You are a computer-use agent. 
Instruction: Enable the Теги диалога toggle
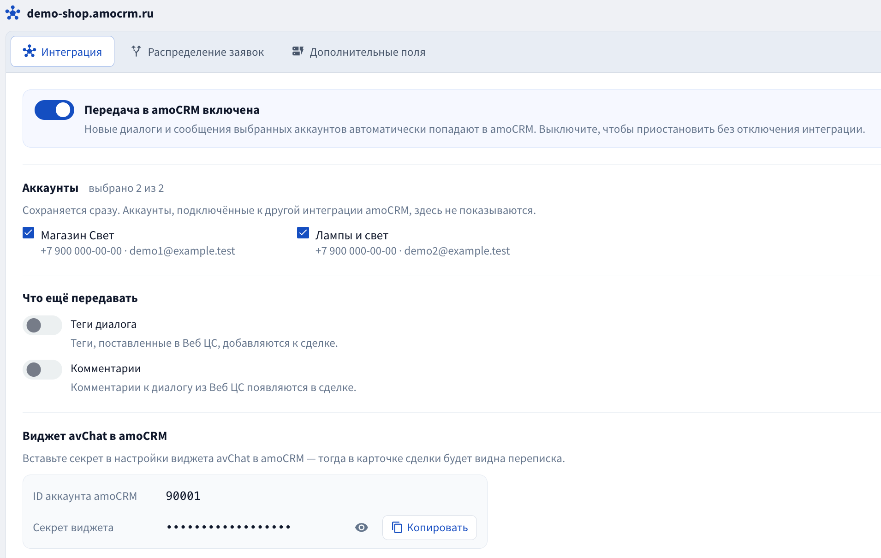tap(42, 325)
